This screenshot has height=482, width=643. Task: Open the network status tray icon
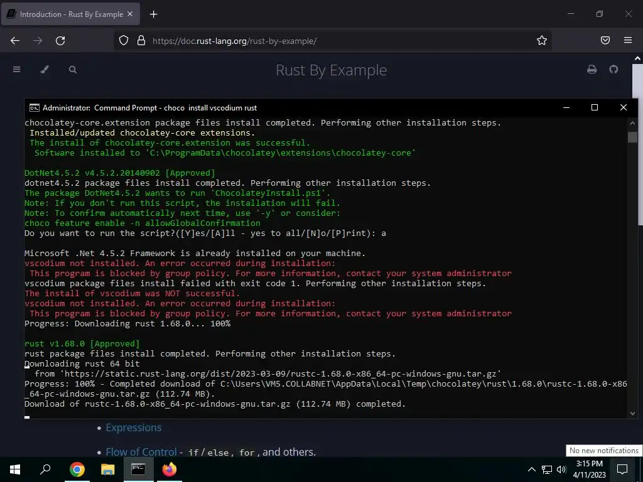547,469
